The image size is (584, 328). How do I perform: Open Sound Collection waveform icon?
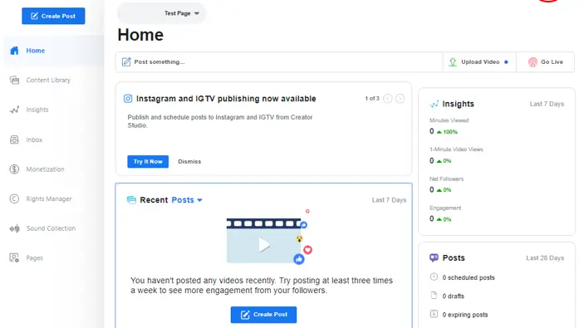(x=14, y=228)
